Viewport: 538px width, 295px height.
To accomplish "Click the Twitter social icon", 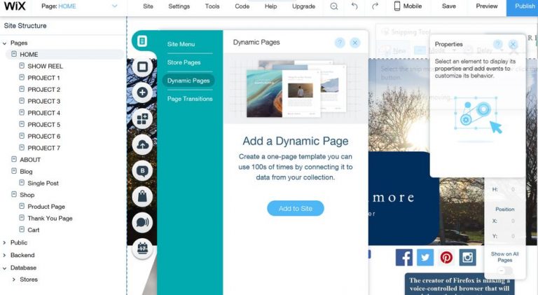I will pyautogui.click(x=425, y=257).
